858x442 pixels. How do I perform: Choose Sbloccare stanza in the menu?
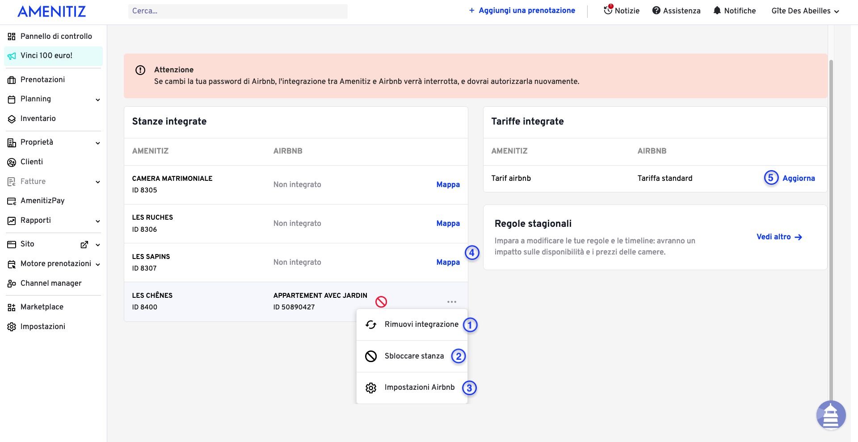(x=412, y=356)
